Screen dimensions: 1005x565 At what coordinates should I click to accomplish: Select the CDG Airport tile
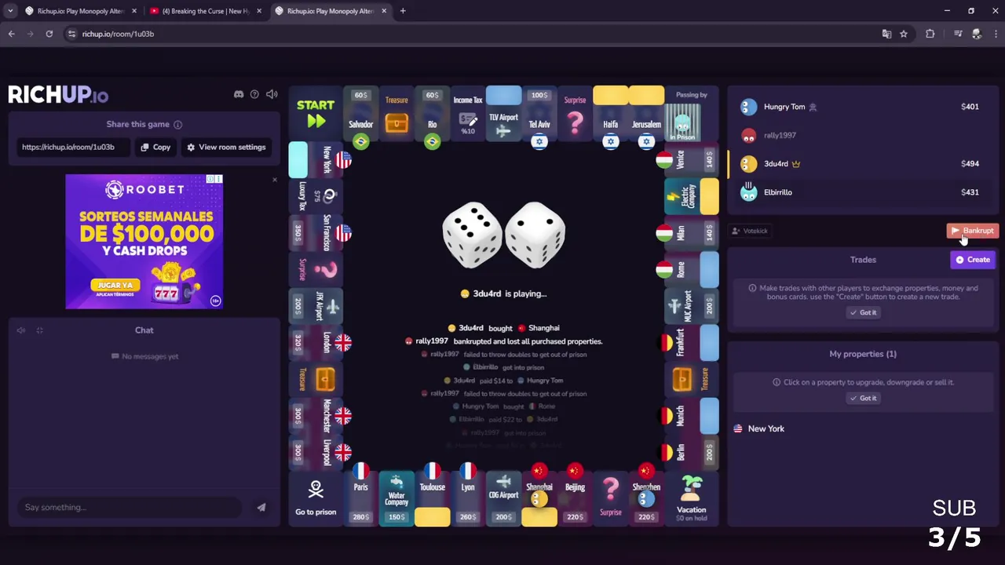tap(503, 499)
